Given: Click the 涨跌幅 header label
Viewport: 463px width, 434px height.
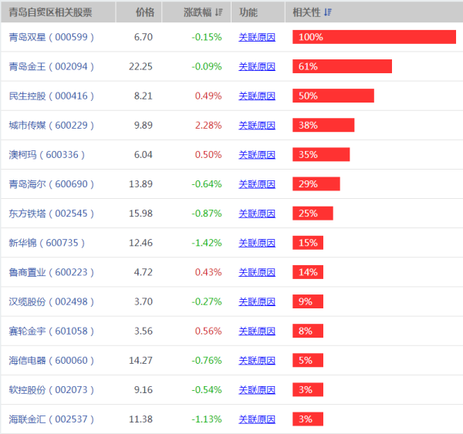Looking at the screenshot, I should click(198, 12).
